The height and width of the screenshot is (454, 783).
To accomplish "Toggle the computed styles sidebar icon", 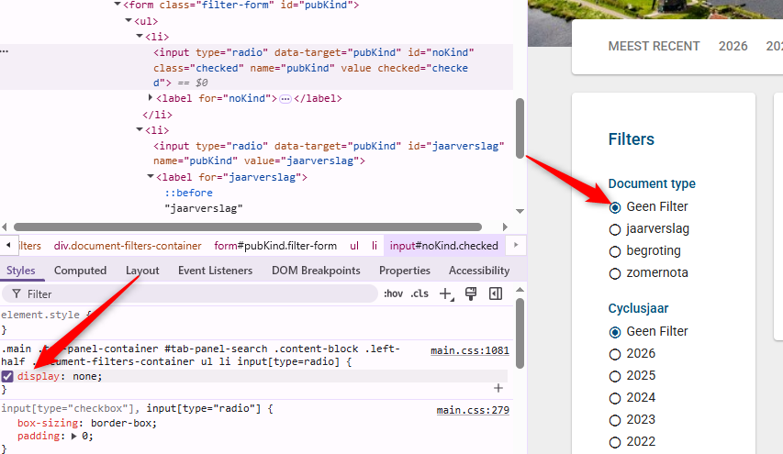I will click(x=496, y=293).
